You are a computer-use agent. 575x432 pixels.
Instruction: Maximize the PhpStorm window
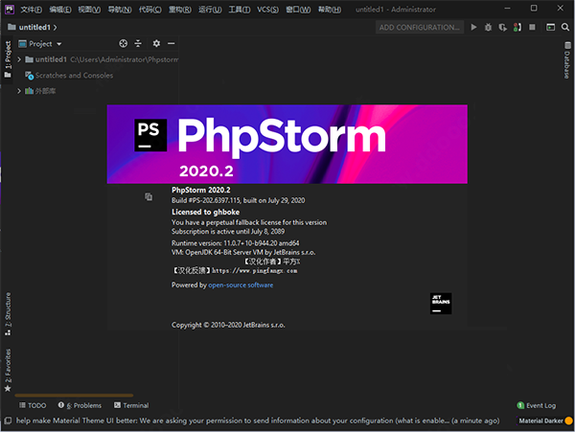534,9
